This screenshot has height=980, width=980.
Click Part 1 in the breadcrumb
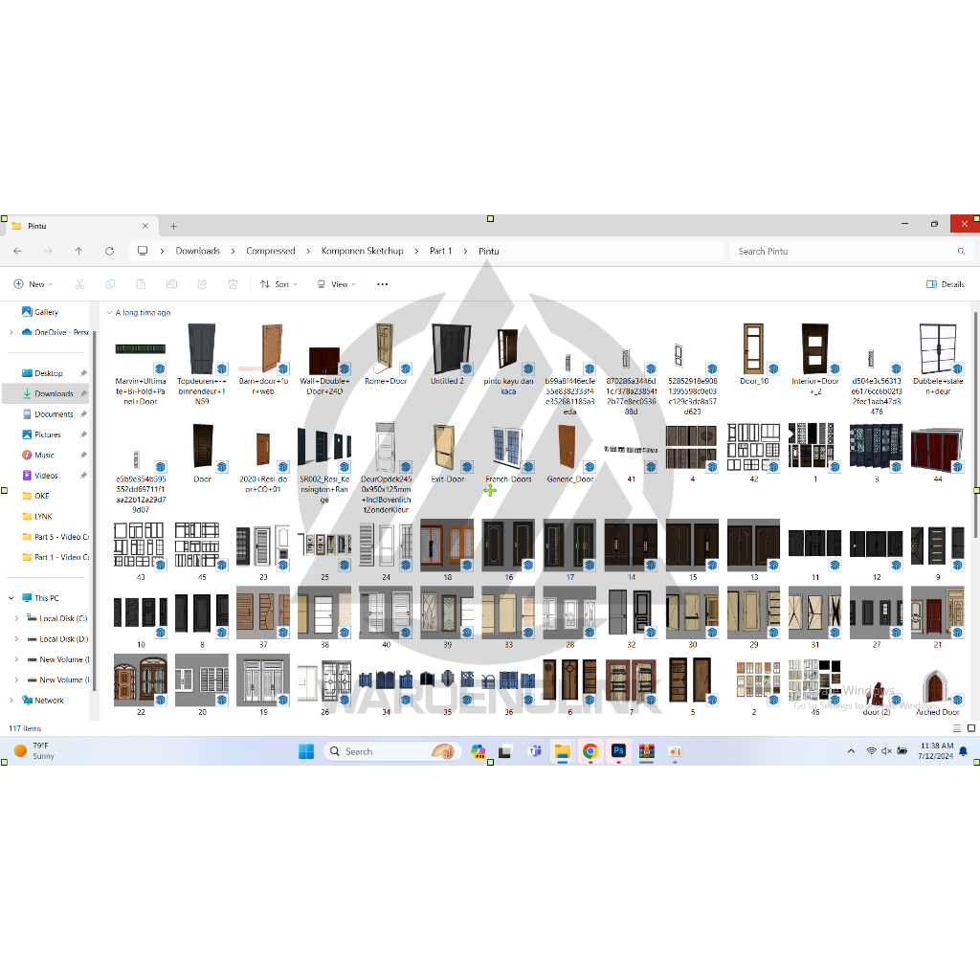[x=440, y=251]
